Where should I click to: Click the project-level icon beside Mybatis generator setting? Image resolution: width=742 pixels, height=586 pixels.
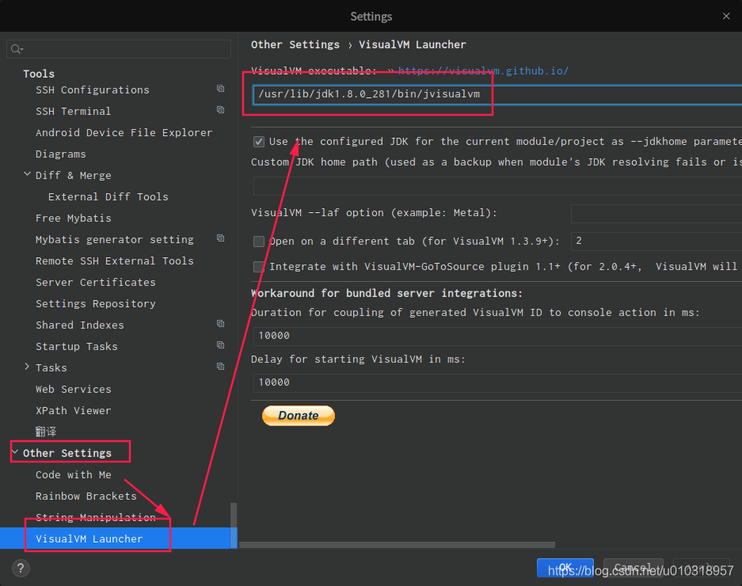coord(220,238)
